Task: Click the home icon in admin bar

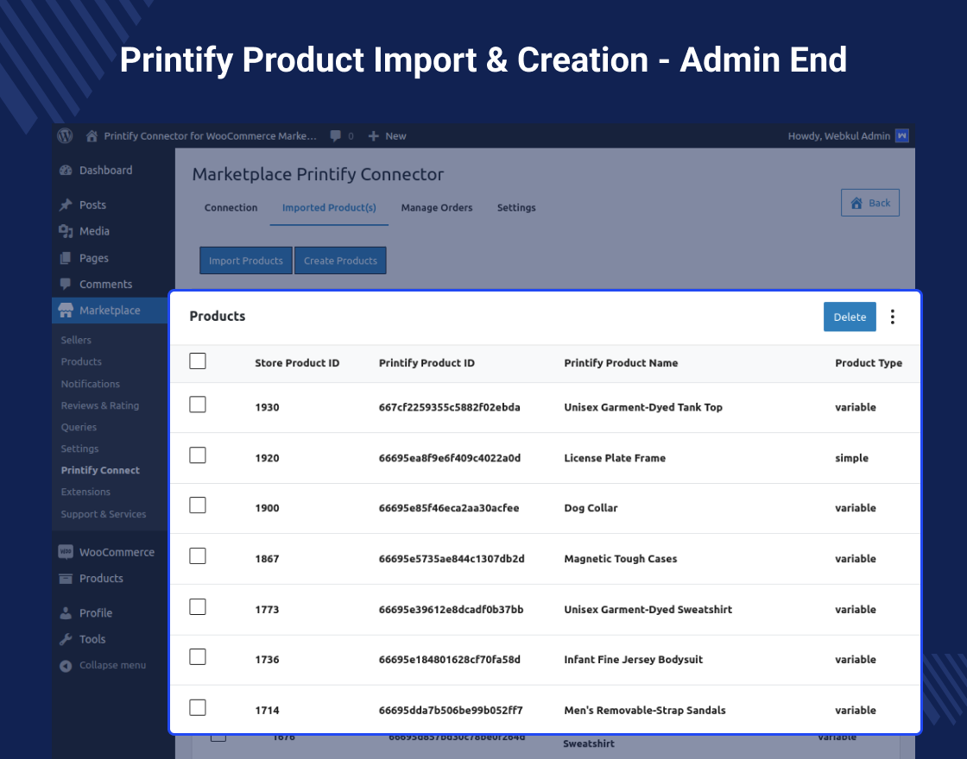Action: pyautogui.click(x=92, y=135)
